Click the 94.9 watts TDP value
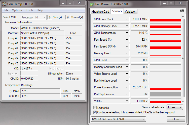189x125 pixels. coord(73,79)
